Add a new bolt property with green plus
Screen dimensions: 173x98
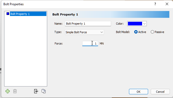[x=8, y=91]
